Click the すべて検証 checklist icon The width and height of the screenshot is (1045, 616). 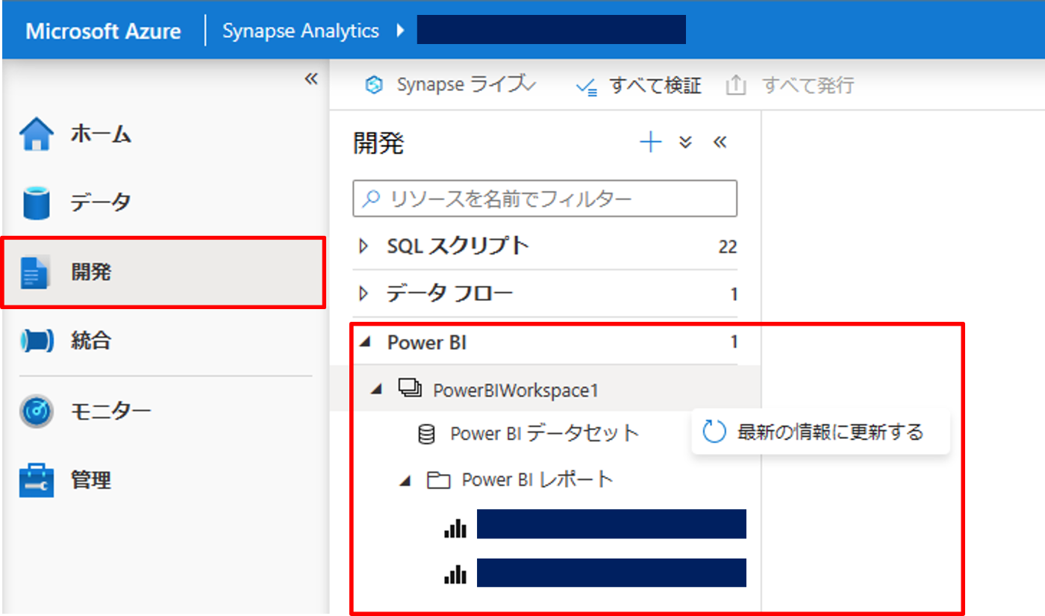[587, 87]
